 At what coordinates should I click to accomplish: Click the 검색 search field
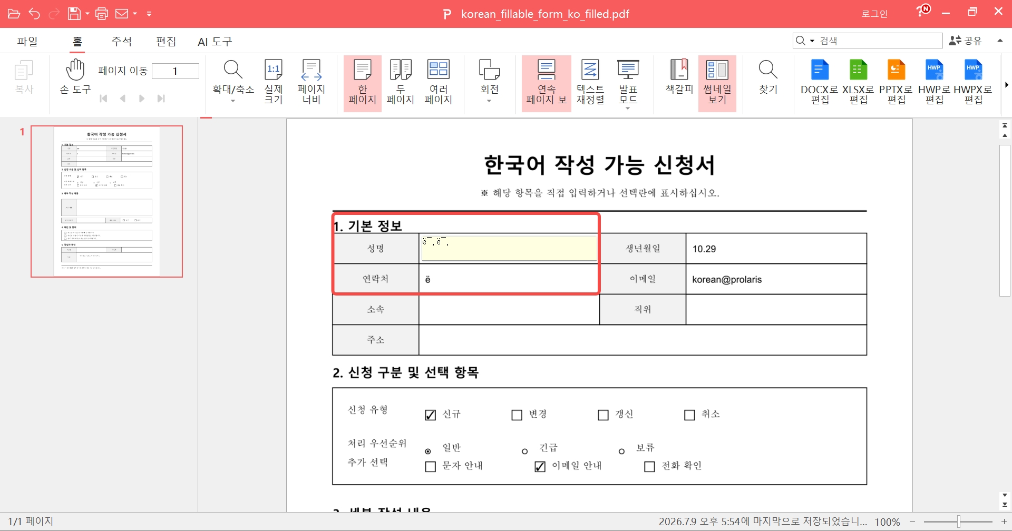click(879, 41)
